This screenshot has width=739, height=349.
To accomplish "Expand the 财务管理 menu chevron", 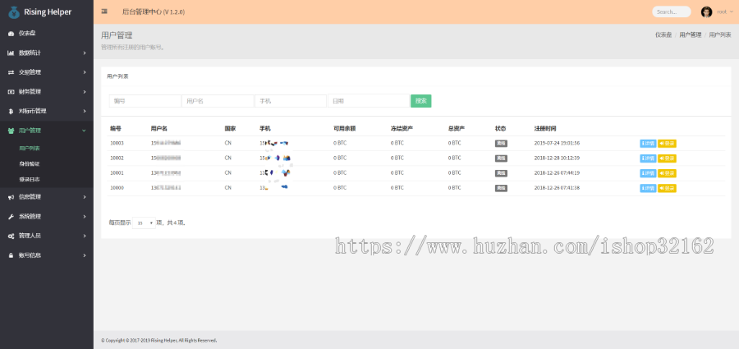I will (x=85, y=91).
